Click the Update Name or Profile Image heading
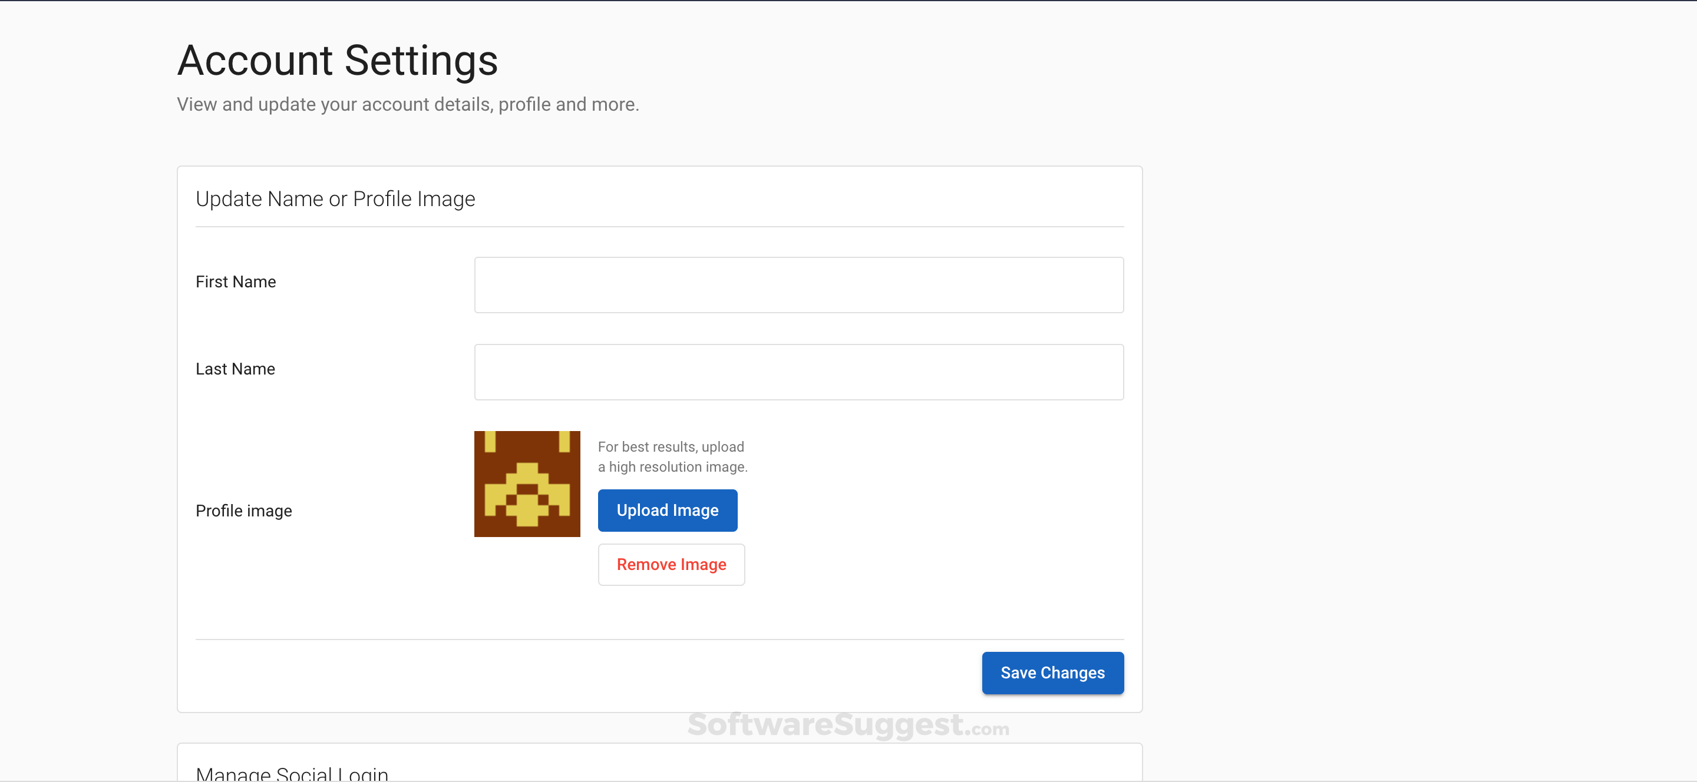1697x782 pixels. click(335, 199)
